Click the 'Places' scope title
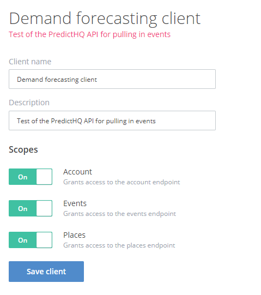261x295 pixels. pos(74,235)
